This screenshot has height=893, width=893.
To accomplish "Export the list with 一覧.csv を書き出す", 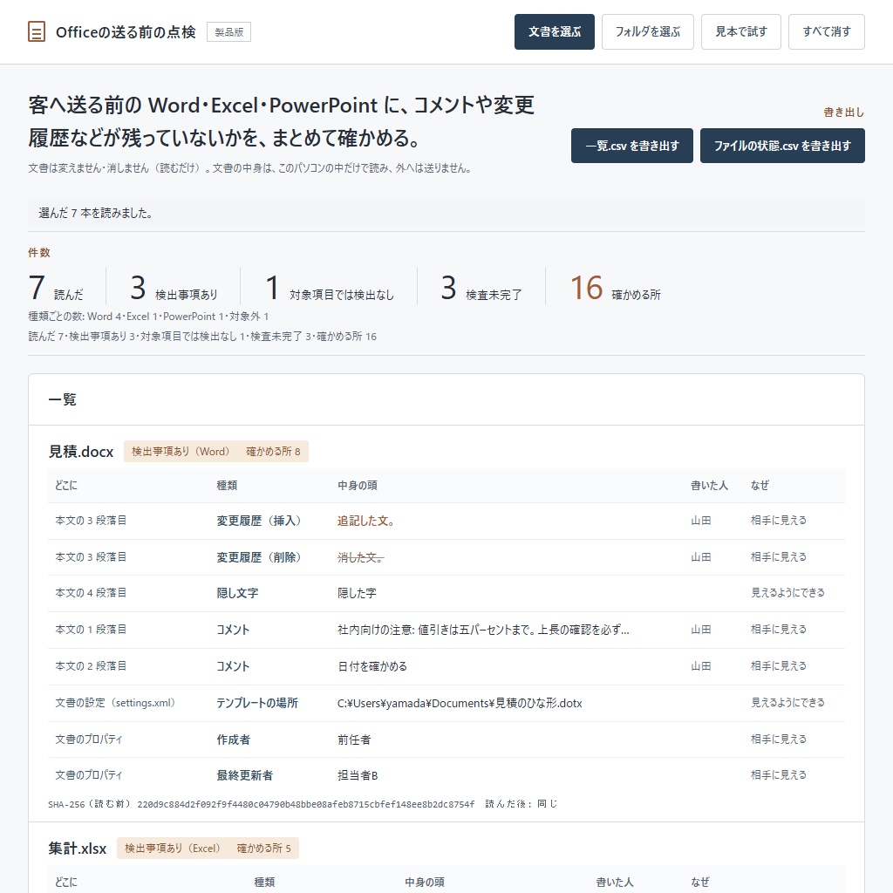I will (x=632, y=146).
